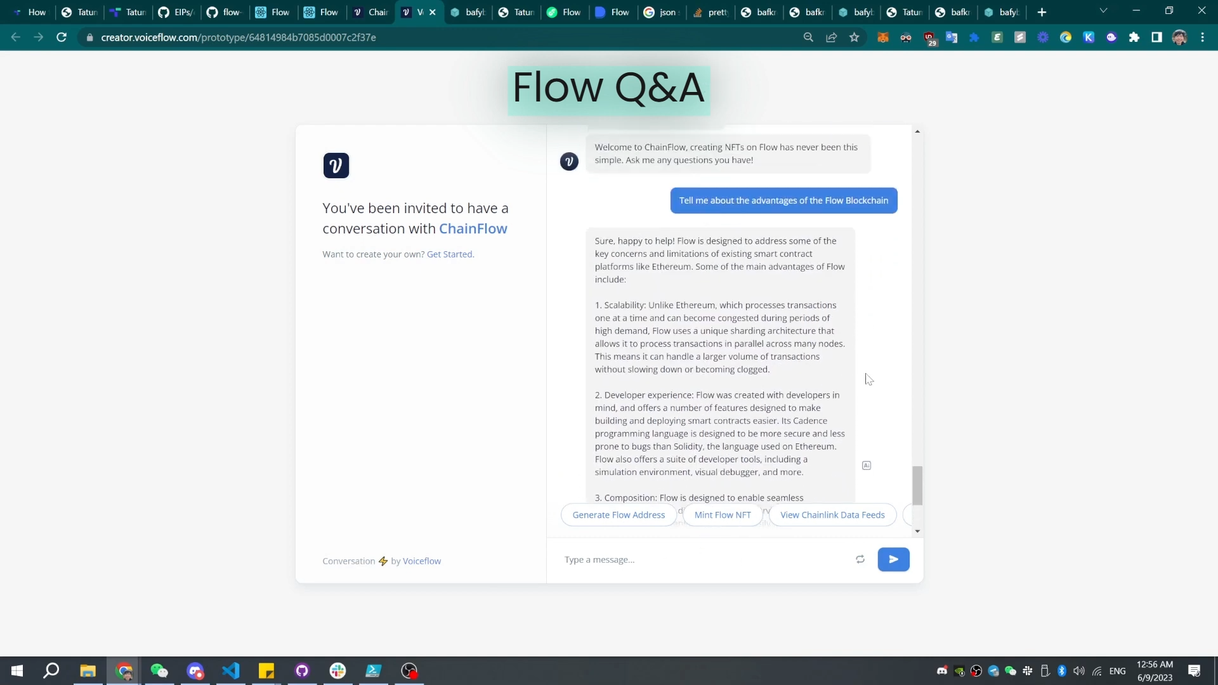Click the small translate icon beside response
Screen dimensions: 1218x685
tap(867, 466)
